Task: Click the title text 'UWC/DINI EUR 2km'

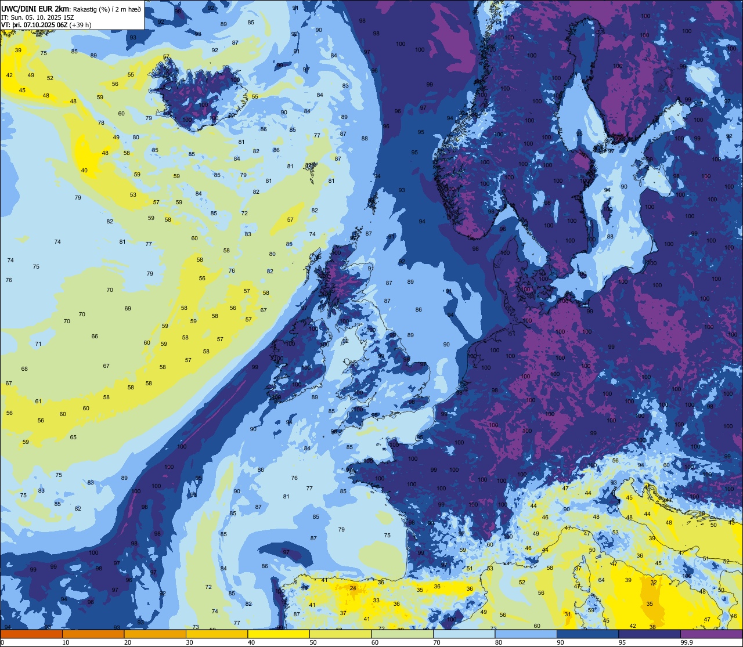Action: pos(34,8)
